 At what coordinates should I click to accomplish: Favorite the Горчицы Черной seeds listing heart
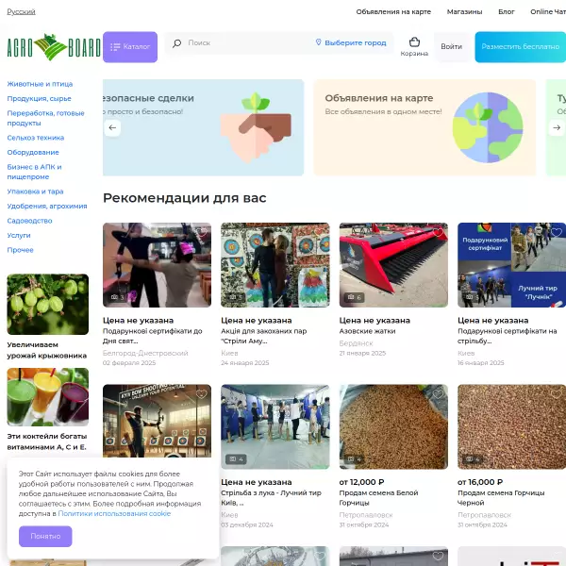[x=556, y=393]
